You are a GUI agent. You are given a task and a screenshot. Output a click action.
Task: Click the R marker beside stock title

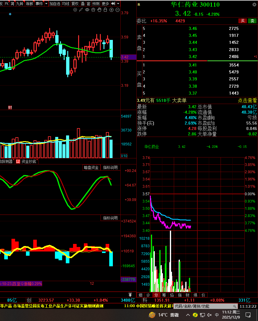tap(139, 5)
